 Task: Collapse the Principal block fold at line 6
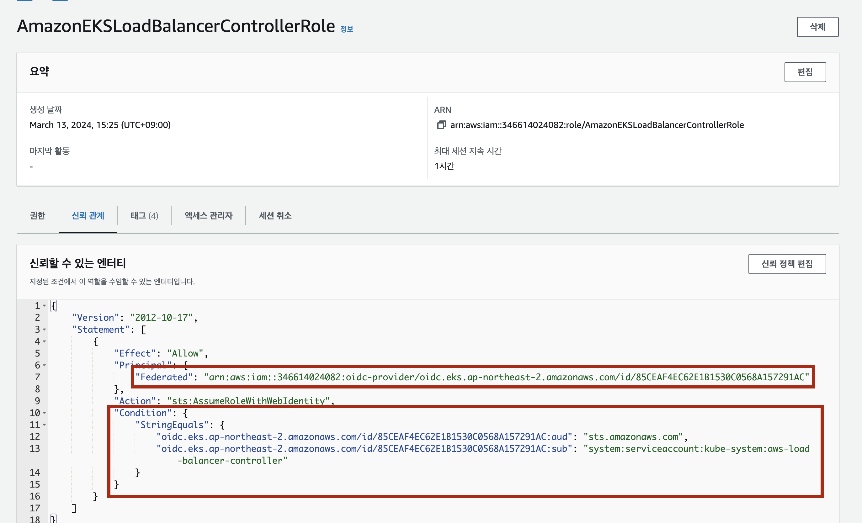click(45, 365)
